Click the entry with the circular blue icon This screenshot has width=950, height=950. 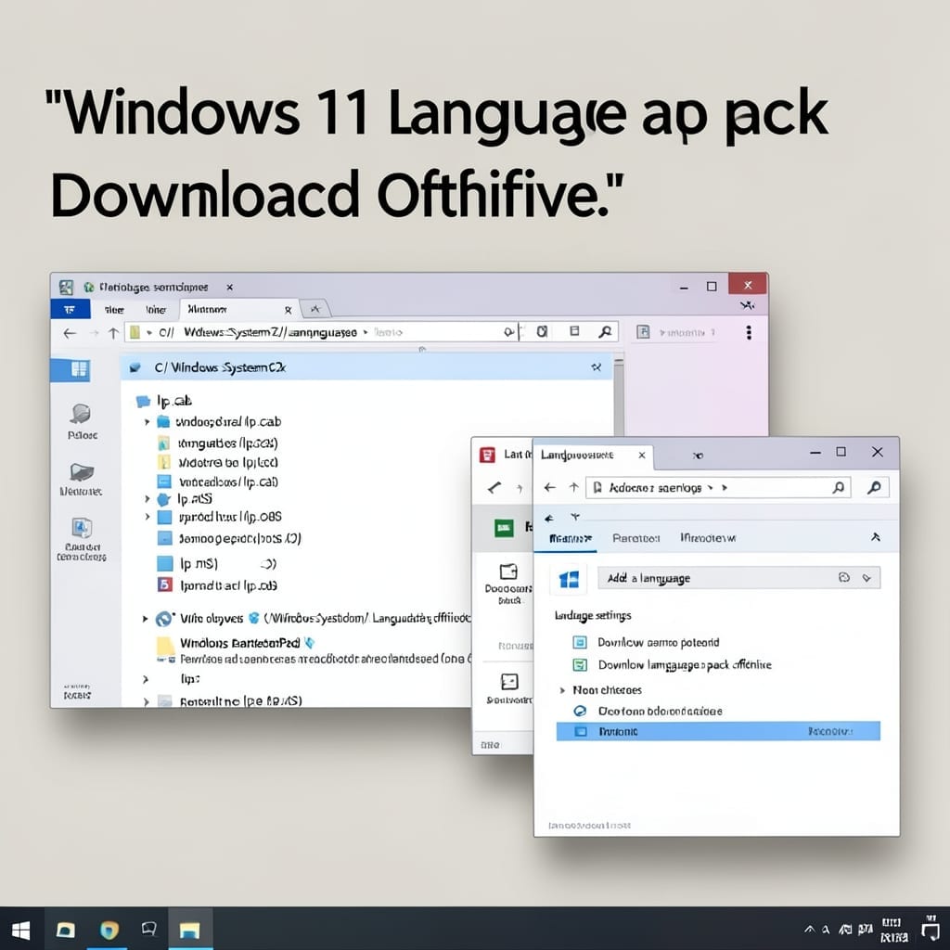tap(660, 711)
